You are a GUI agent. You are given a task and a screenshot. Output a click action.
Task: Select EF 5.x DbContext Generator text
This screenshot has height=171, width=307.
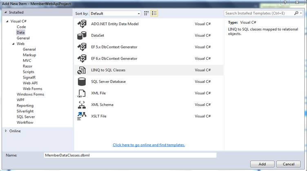point(114,47)
